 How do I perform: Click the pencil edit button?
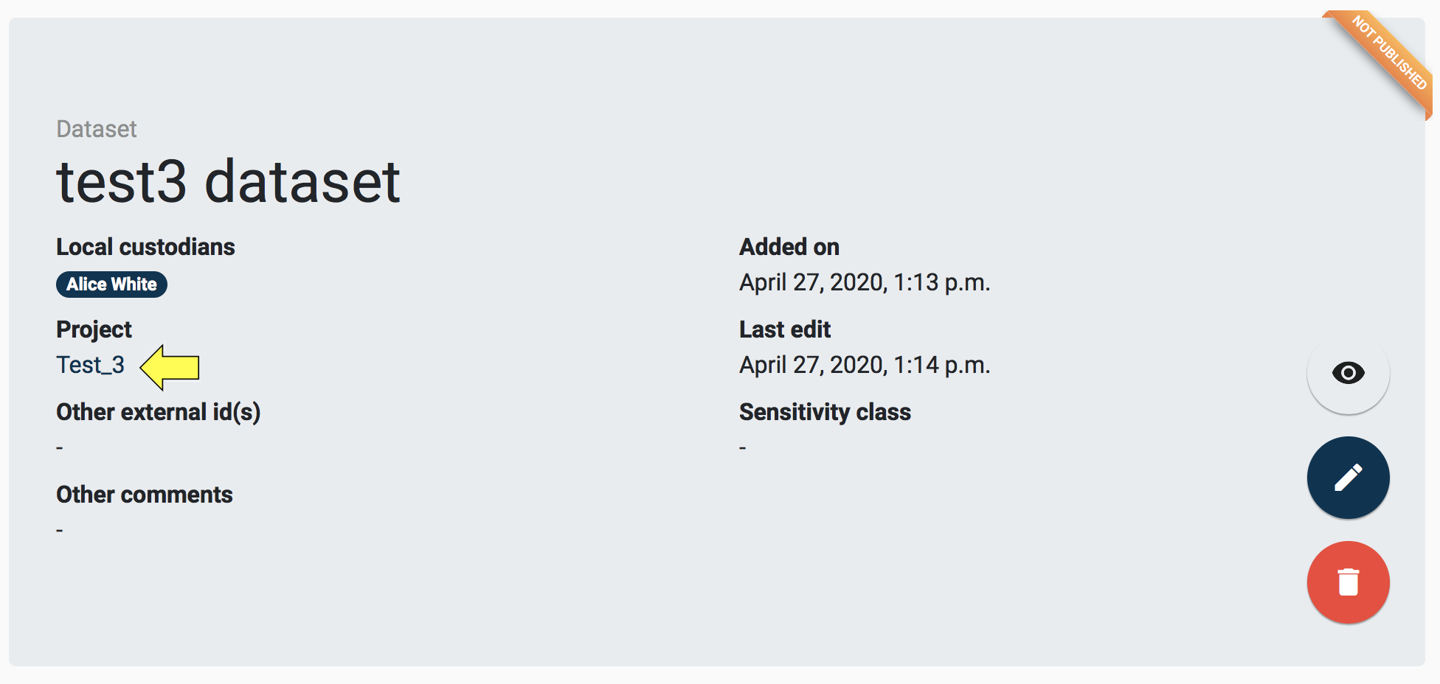(1348, 478)
